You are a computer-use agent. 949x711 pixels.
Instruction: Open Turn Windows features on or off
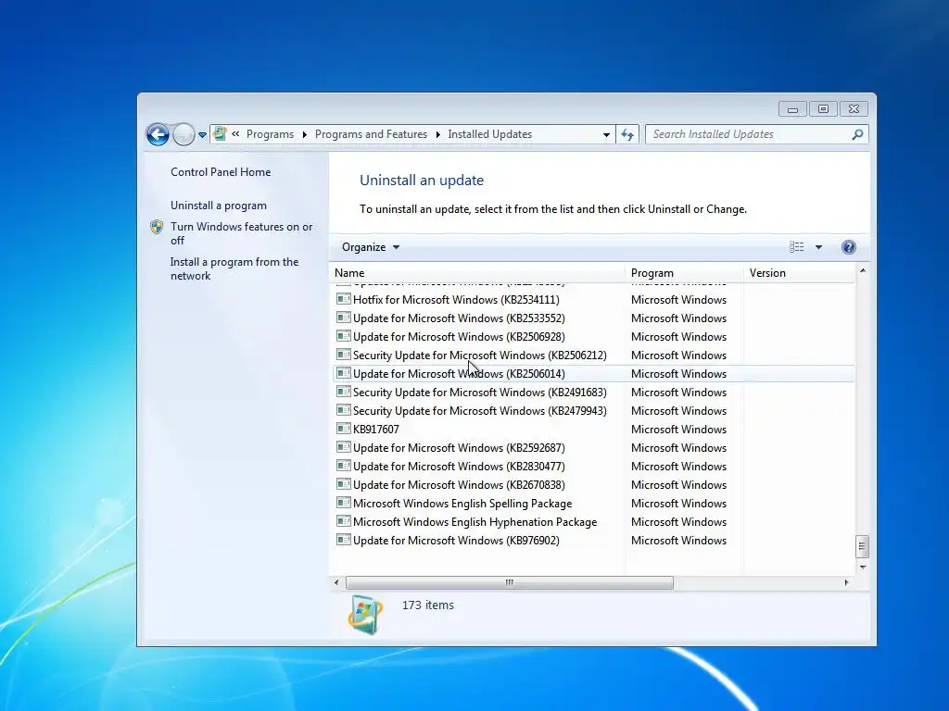point(242,233)
